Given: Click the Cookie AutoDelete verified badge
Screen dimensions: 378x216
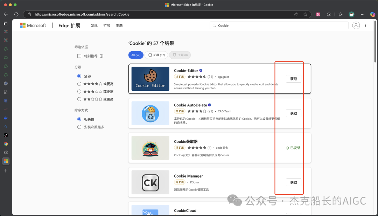Looking at the screenshot, I should pyautogui.click(x=210, y=105).
